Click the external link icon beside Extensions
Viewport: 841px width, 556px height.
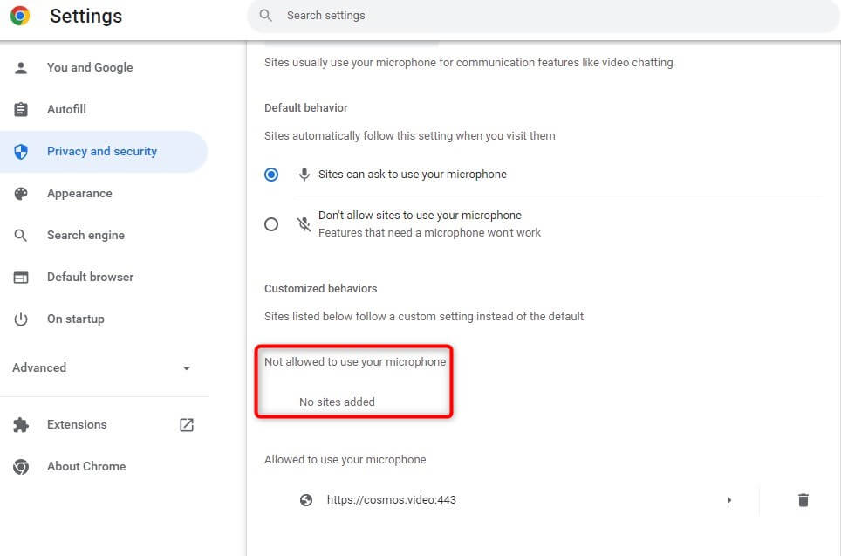pyautogui.click(x=187, y=425)
